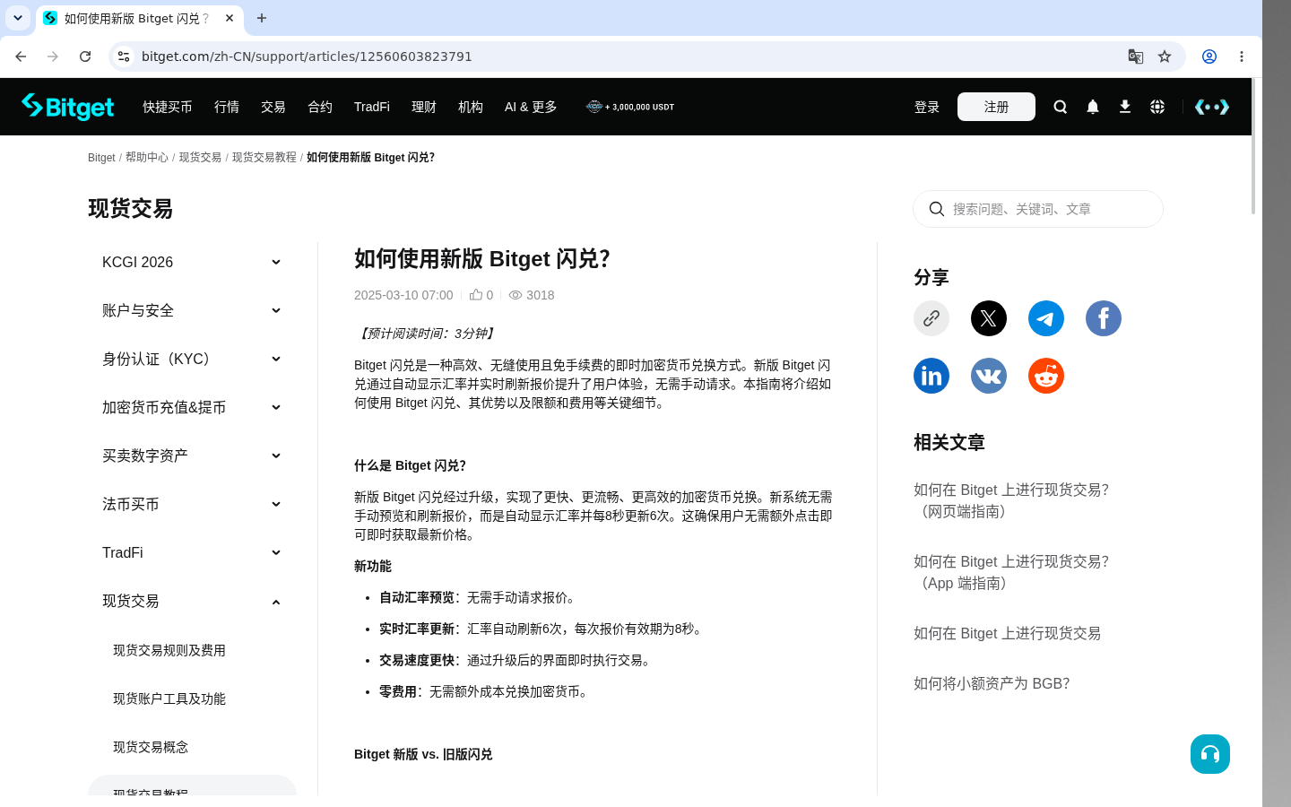Screen dimensions: 1291x807
Task: Open 现货交易规则及费用 sidebar item
Action: point(169,650)
